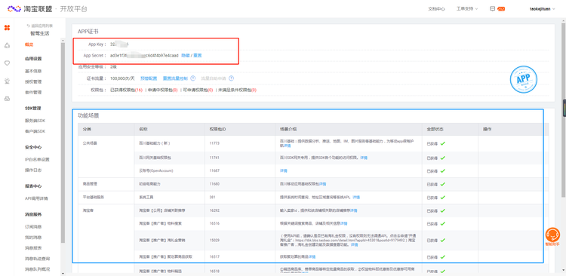Open 详情 link in 云账号(OpenAccount) row
The height and width of the screenshot is (276, 566).
pos(283,170)
